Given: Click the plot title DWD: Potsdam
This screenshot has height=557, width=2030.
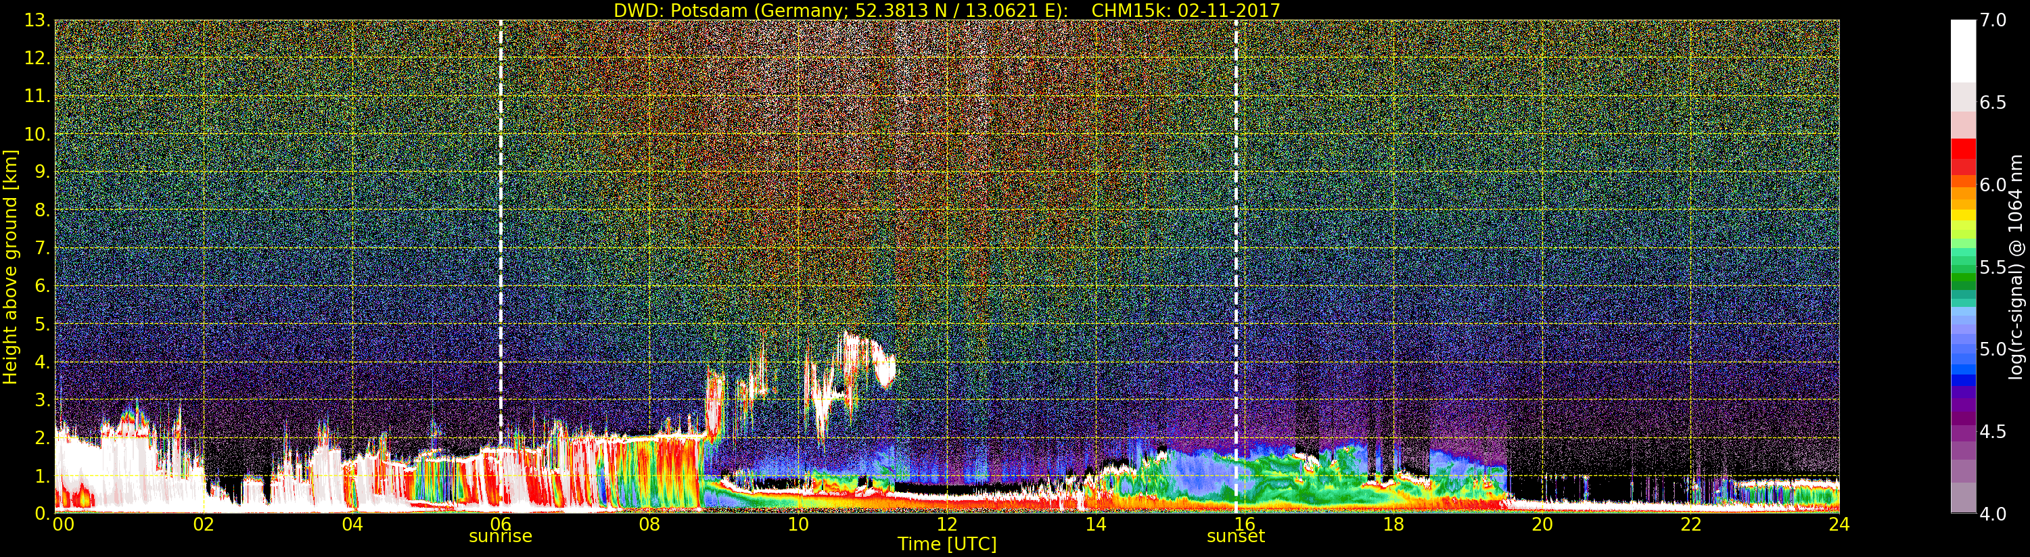Looking at the screenshot, I should click(x=946, y=10).
